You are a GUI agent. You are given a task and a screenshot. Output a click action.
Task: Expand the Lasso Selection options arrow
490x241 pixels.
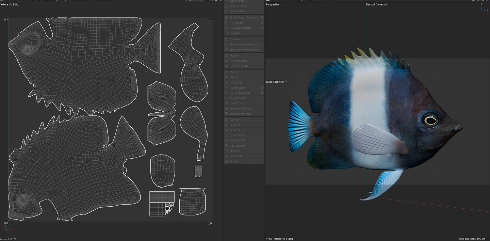[286, 82]
